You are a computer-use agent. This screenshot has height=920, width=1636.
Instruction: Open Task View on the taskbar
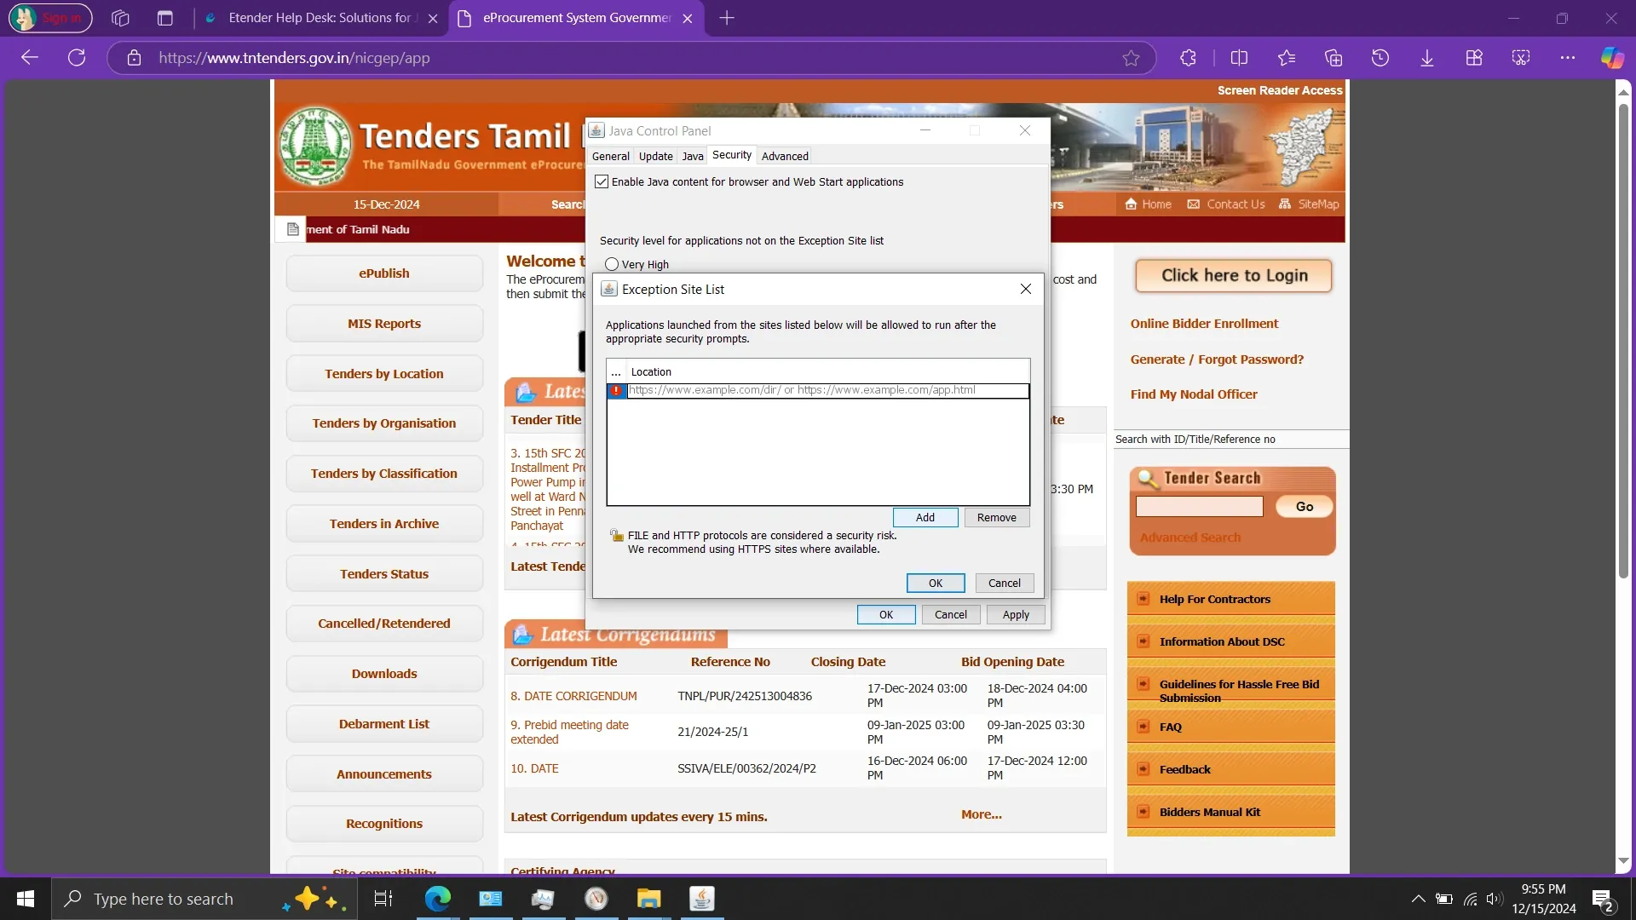point(383,899)
